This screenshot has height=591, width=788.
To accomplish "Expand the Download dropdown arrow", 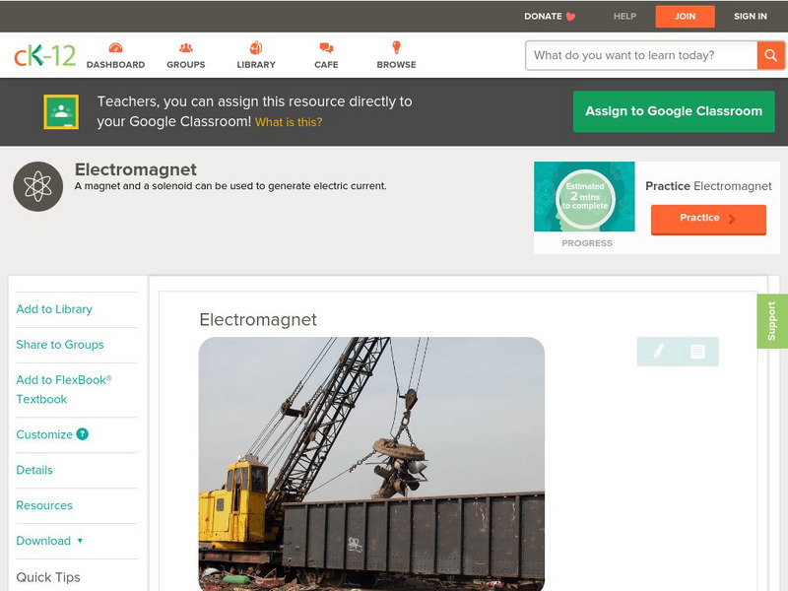I will (x=80, y=541).
